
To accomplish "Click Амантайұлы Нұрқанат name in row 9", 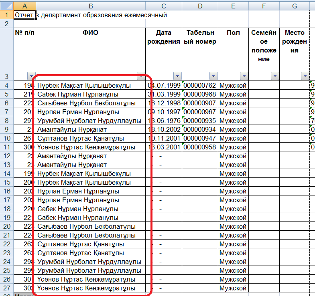I will (x=72, y=129).
